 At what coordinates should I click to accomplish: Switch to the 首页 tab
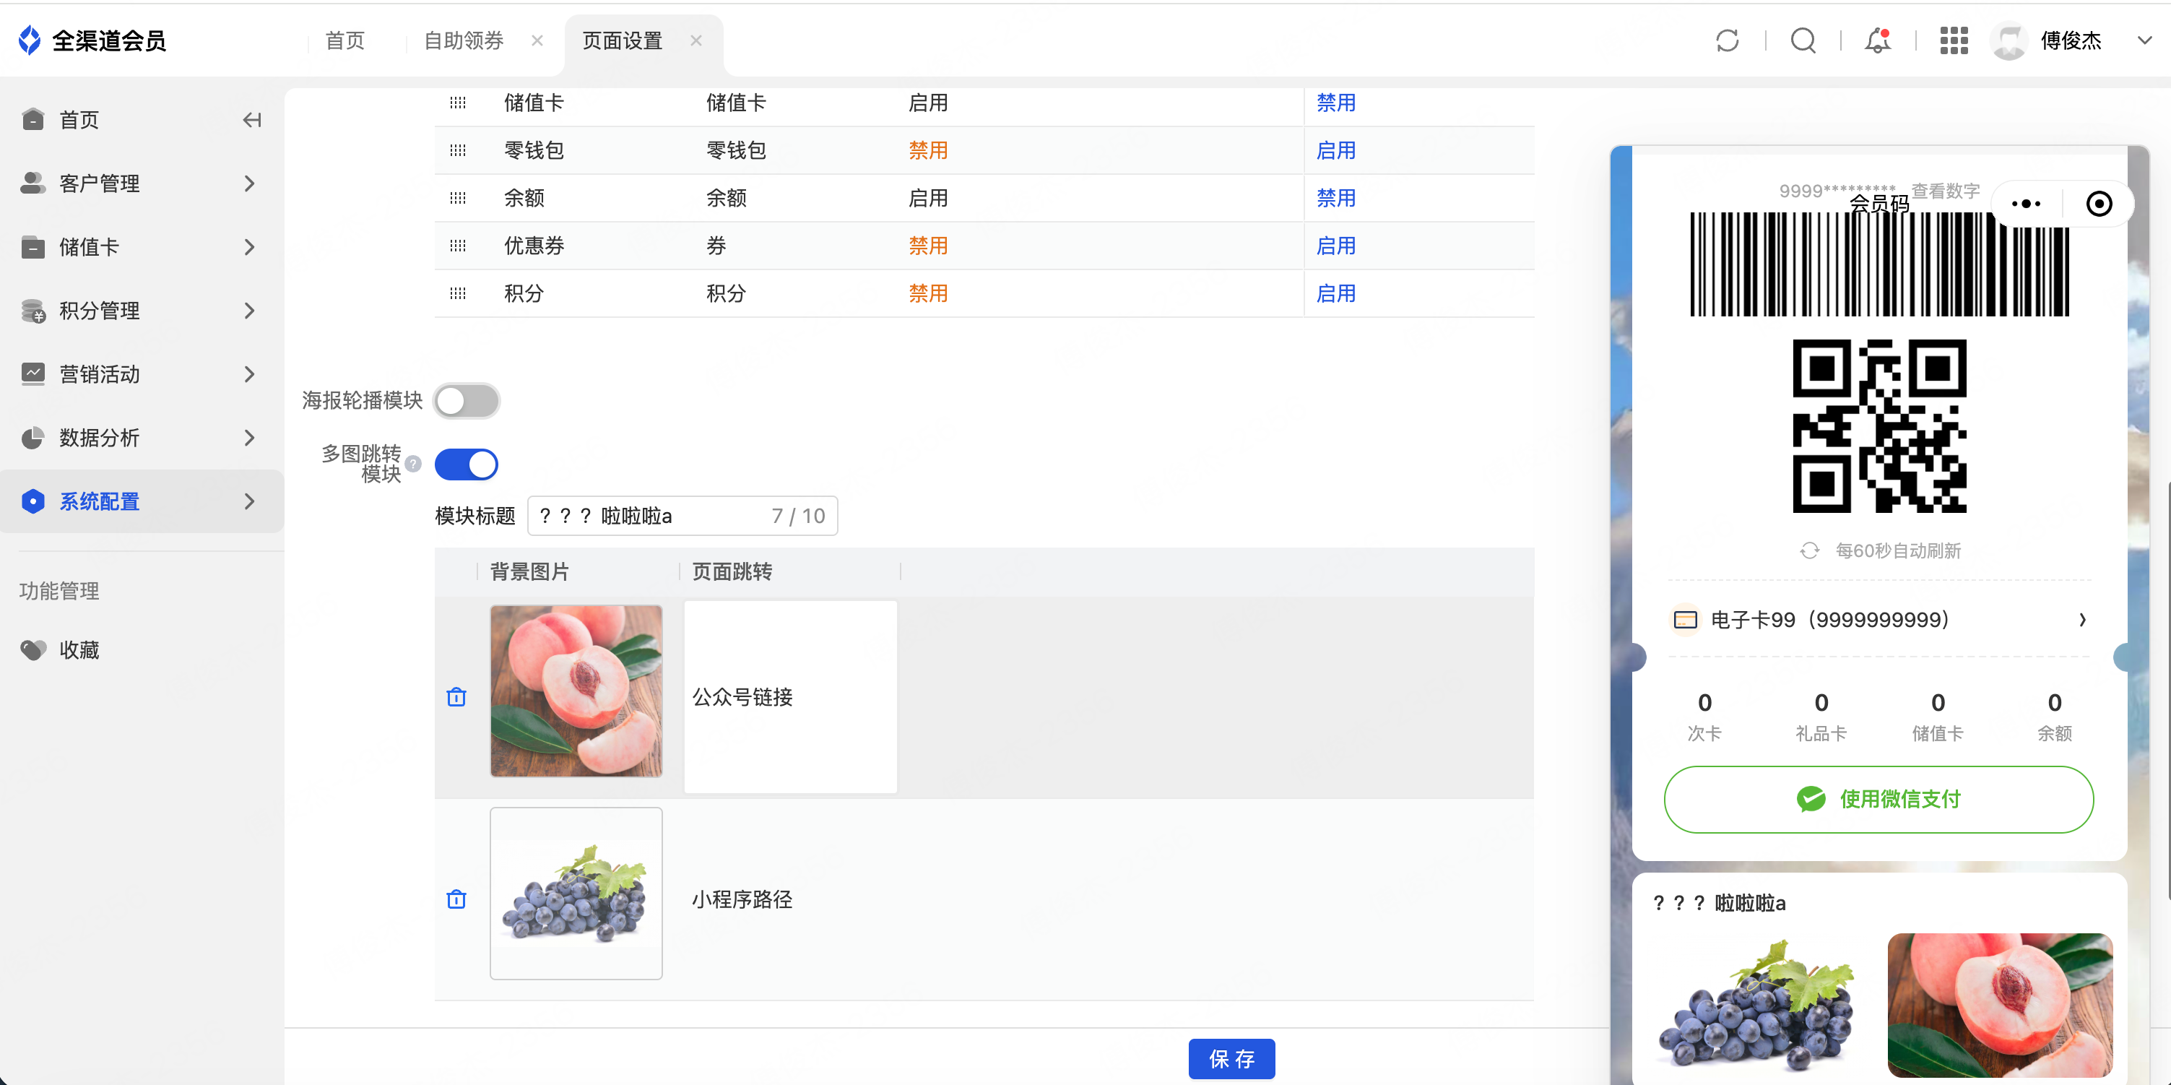click(345, 40)
